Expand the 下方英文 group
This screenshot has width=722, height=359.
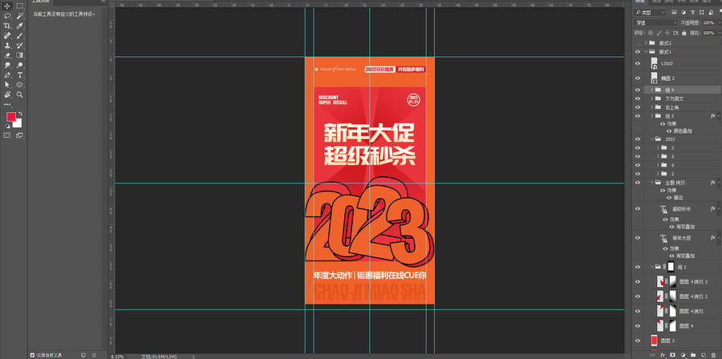coord(651,99)
